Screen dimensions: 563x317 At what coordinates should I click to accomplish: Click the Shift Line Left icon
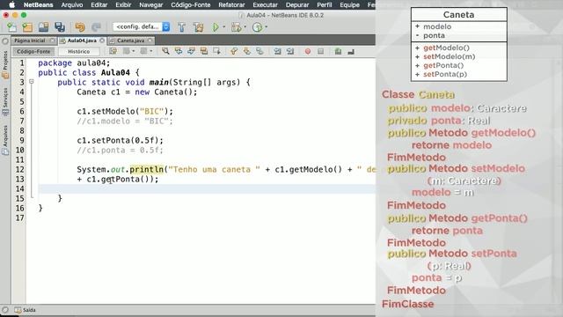(x=278, y=51)
